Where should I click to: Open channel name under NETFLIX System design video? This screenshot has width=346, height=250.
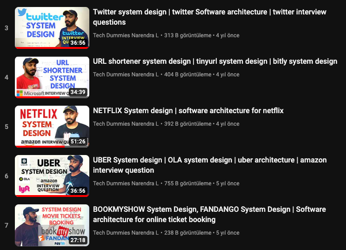(x=126, y=124)
